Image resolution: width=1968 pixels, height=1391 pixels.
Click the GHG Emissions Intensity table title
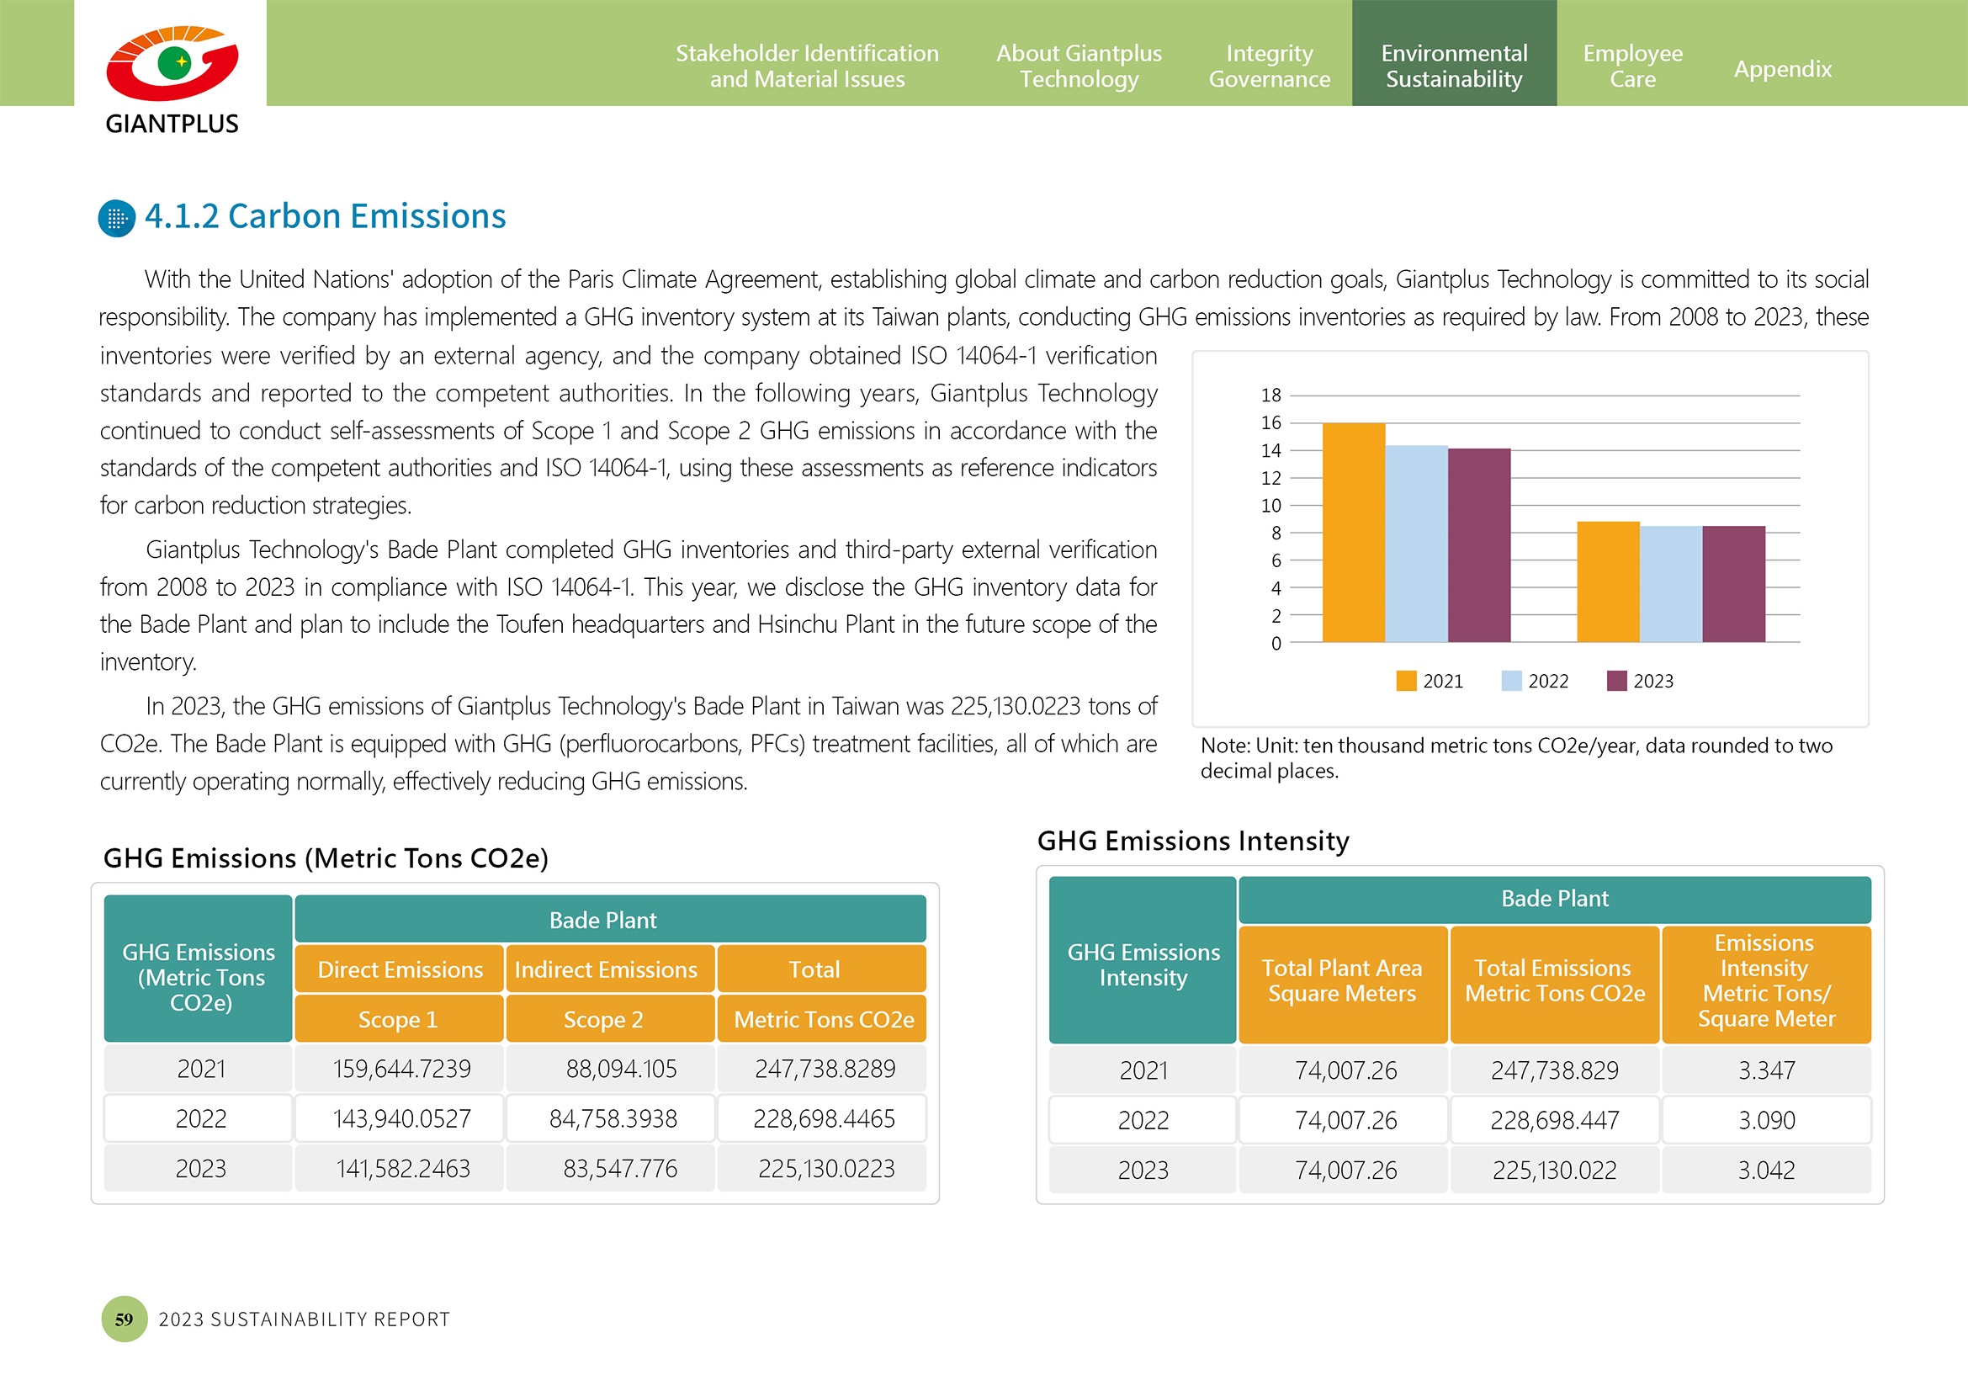[1193, 841]
